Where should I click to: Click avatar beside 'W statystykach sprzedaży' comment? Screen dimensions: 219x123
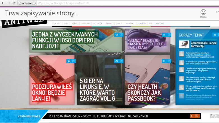click(x=181, y=63)
